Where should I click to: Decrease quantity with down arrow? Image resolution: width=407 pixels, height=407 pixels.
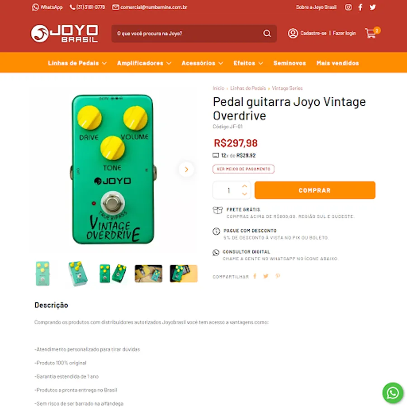[244, 194]
